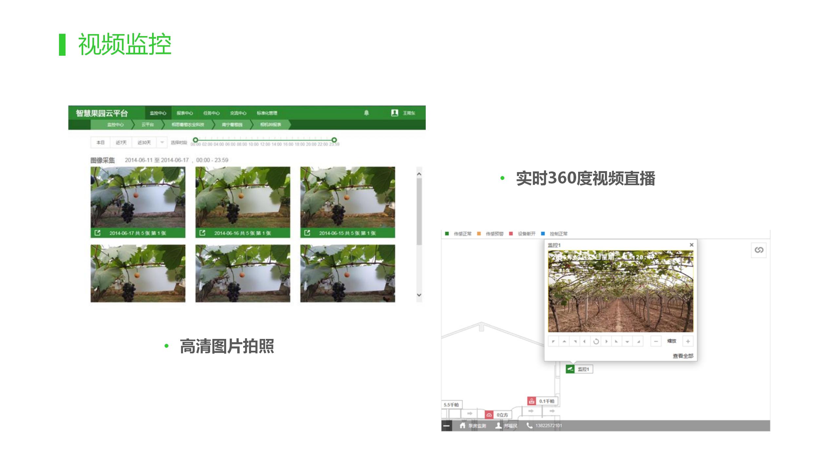Image resolution: width=839 pixels, height=472 pixels.
Task: Open the 任务中心 menu tab
Action: [211, 113]
